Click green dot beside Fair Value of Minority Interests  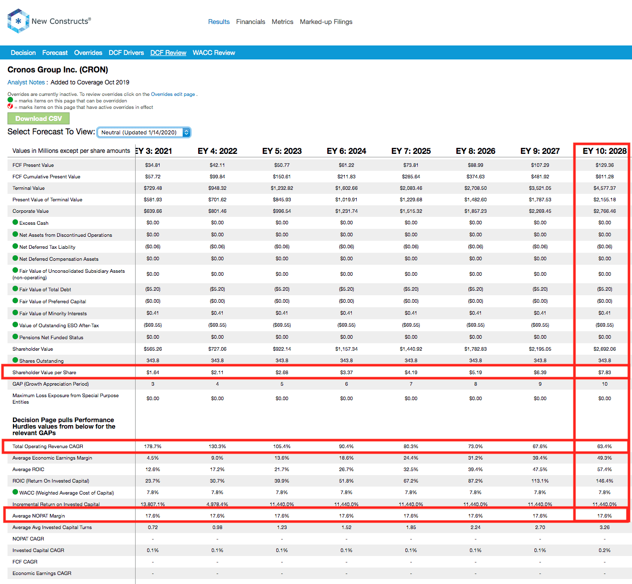click(x=15, y=313)
